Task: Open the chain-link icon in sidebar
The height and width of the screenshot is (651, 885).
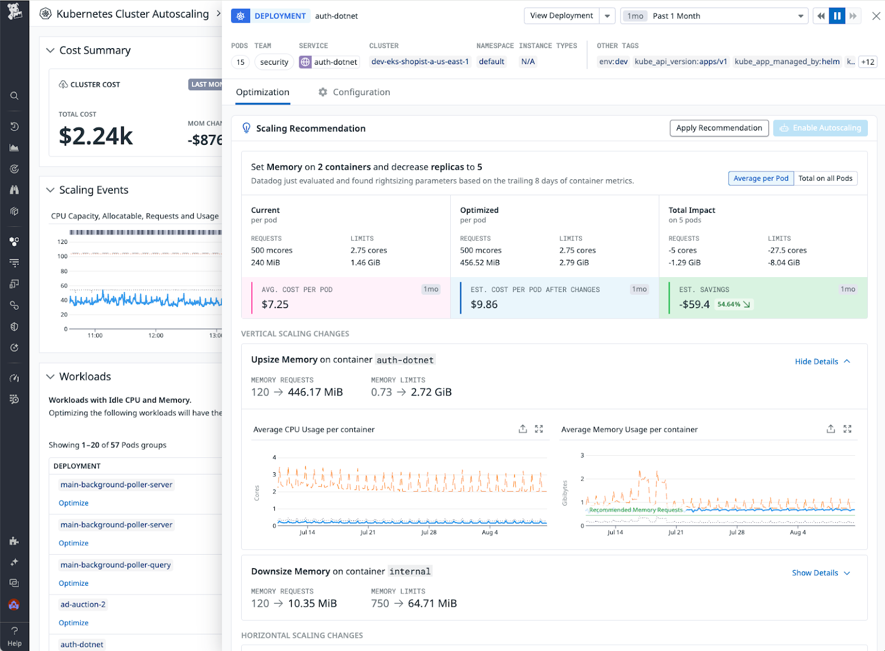Action: click(x=14, y=305)
